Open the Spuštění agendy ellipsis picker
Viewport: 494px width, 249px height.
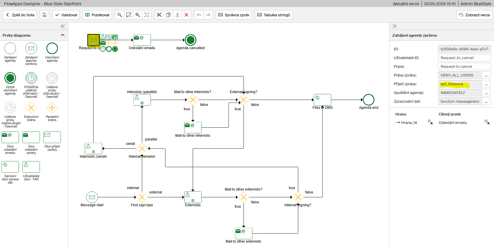pos(486,93)
